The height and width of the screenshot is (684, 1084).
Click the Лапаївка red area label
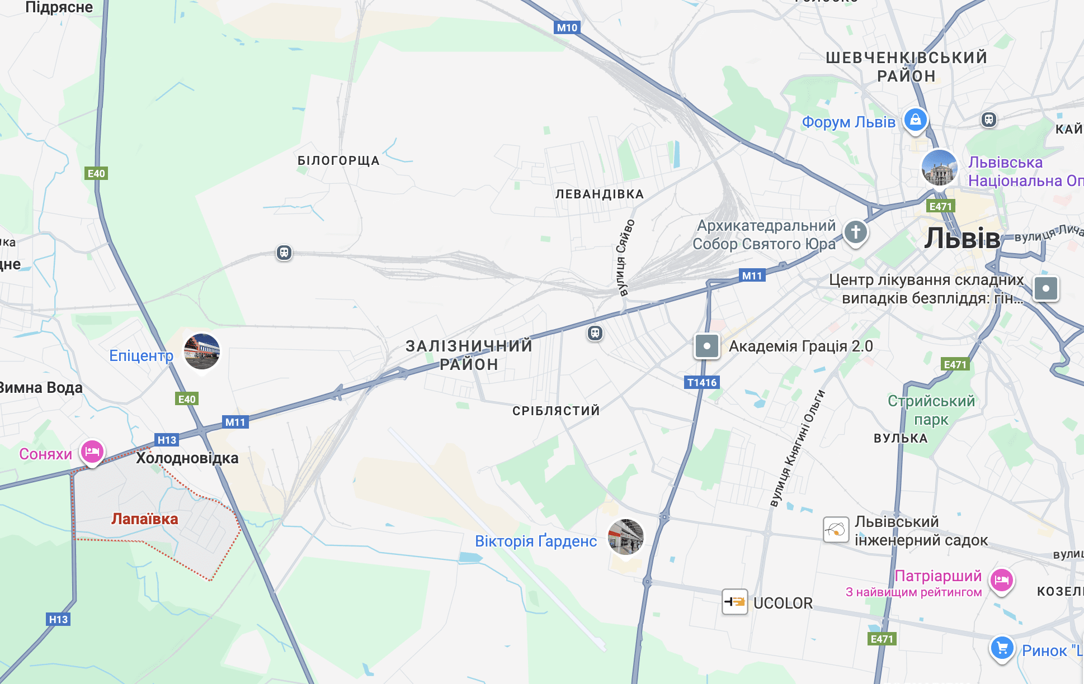point(145,519)
